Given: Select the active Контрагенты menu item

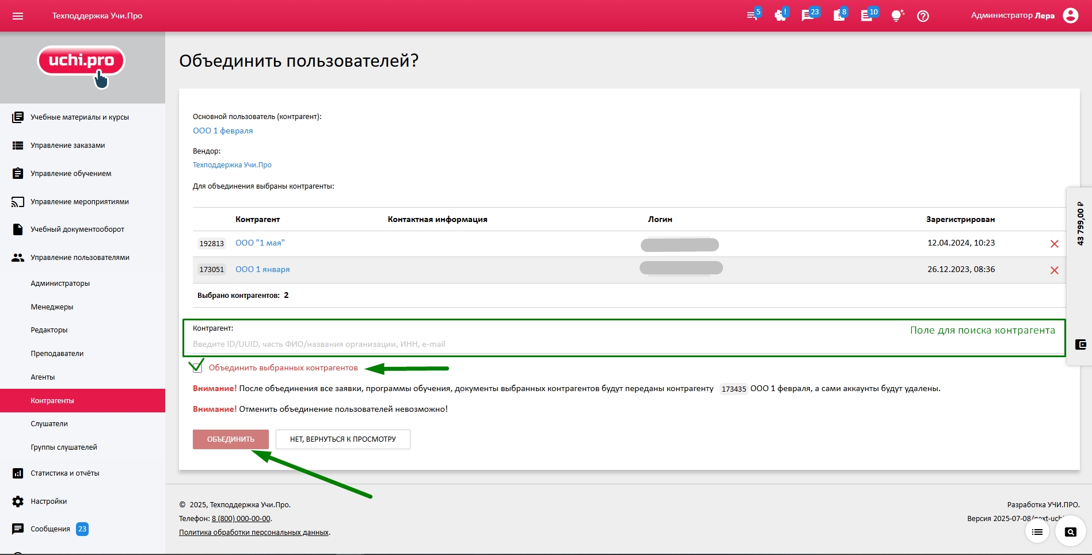Looking at the screenshot, I should point(82,400).
